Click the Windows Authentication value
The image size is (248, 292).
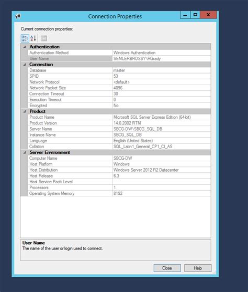pos(134,53)
